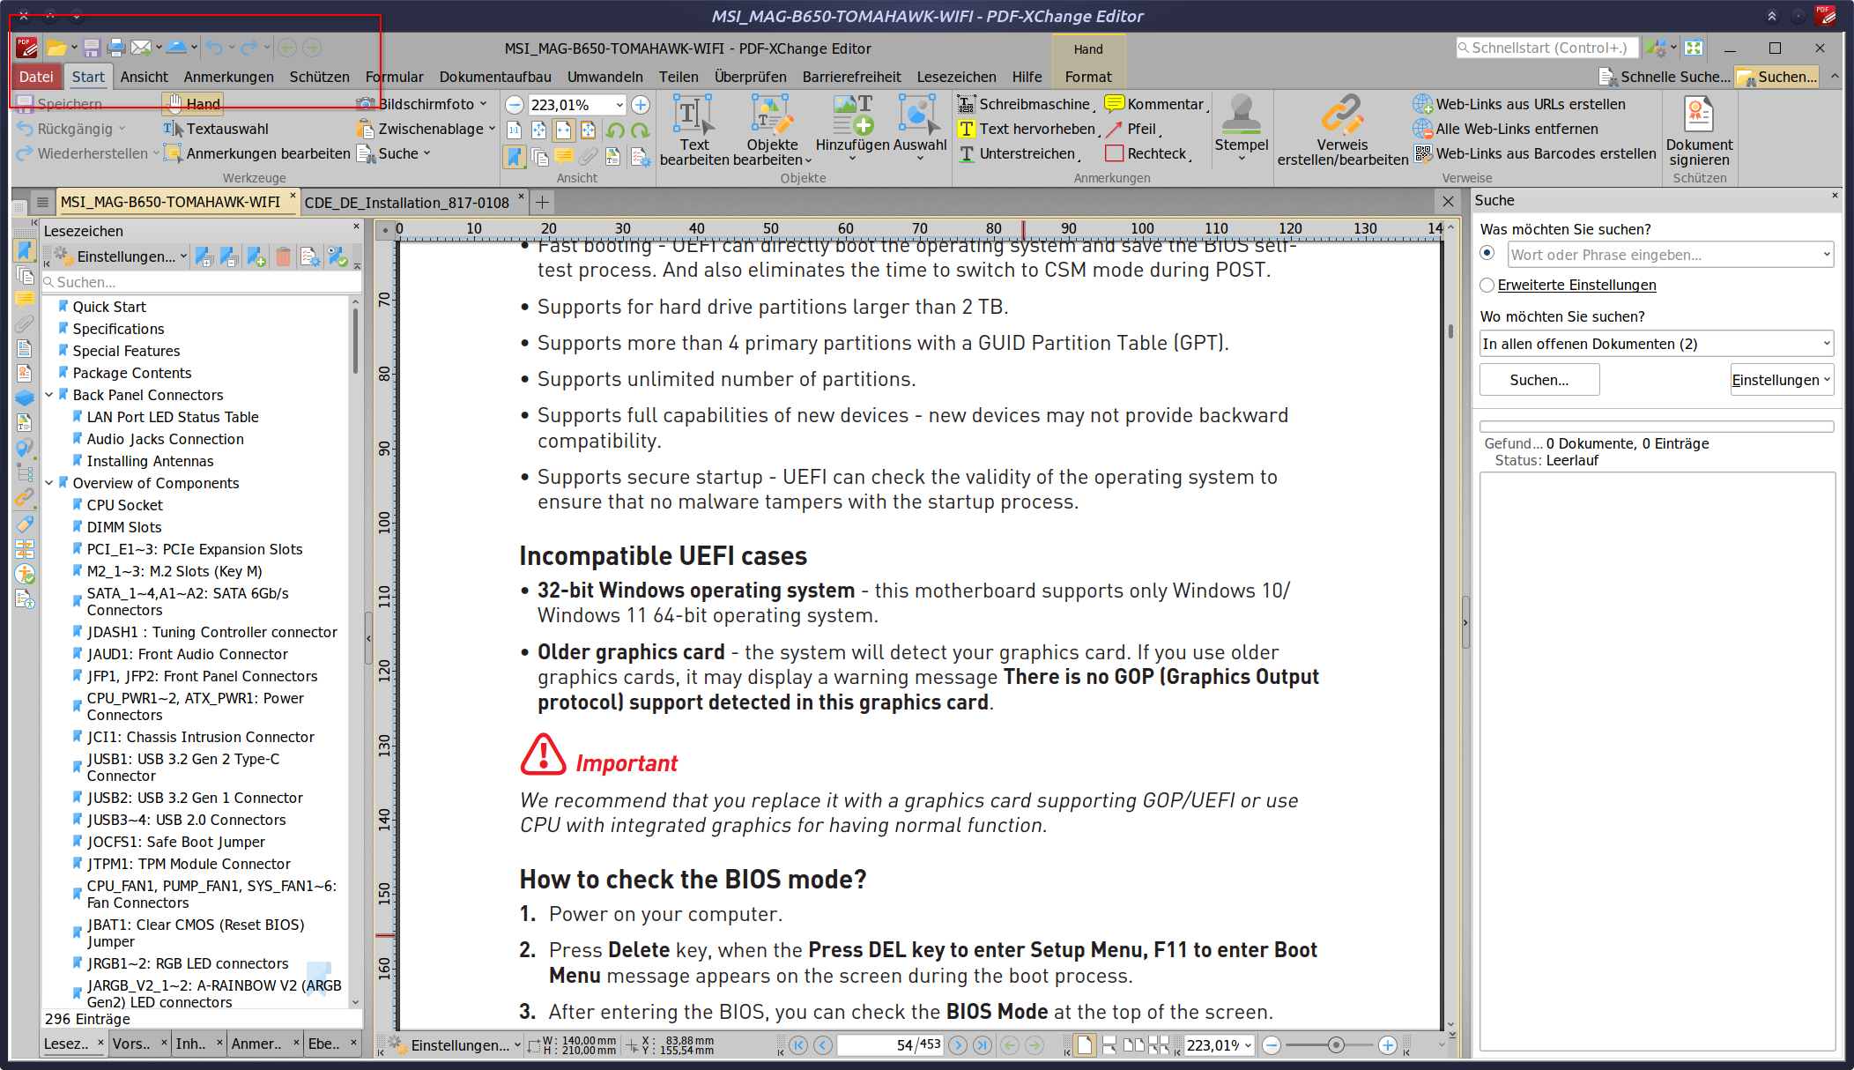Toggle the Bookmarks pane button in ribbon Ansicht
This screenshot has width=1854, height=1070.
pyautogui.click(x=515, y=156)
